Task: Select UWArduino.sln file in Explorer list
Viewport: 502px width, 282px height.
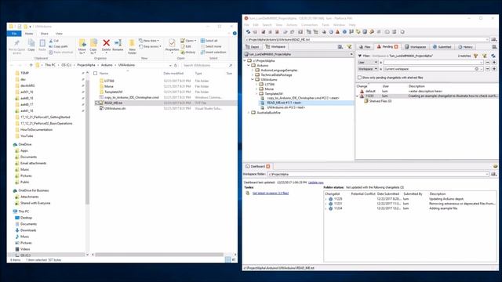Action: pos(115,108)
